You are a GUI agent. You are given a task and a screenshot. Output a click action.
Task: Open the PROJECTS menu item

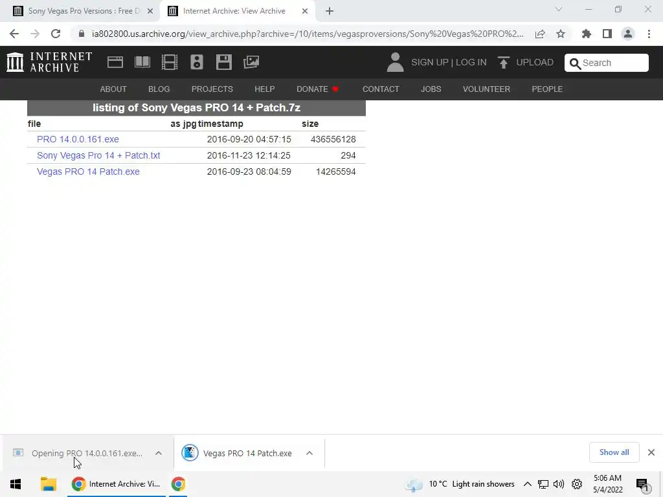(x=212, y=89)
